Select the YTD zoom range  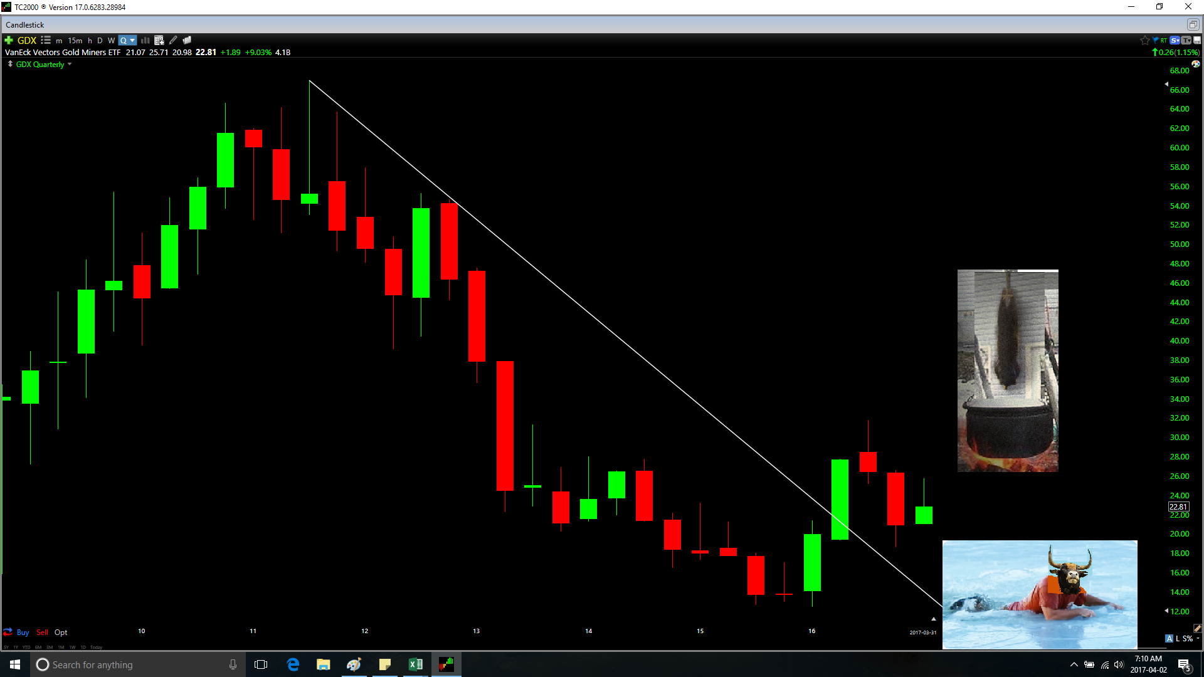point(26,648)
